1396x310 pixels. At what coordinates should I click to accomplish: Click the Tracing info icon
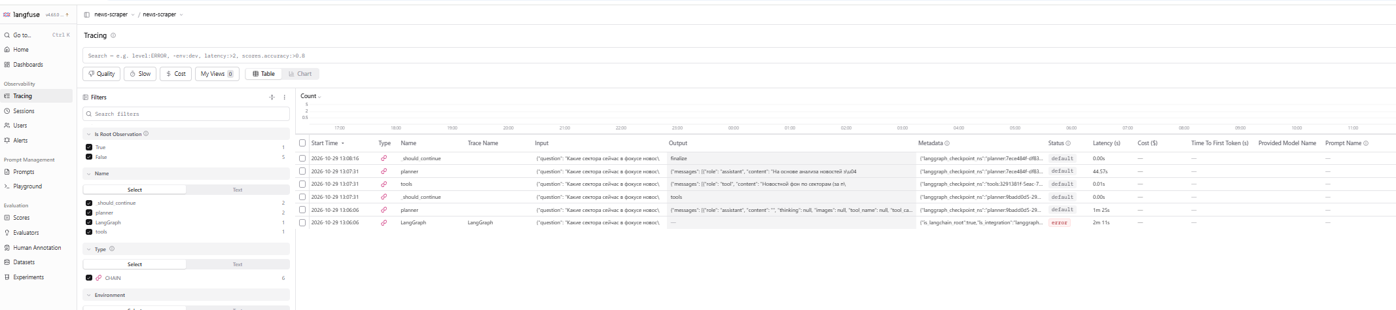(x=113, y=35)
